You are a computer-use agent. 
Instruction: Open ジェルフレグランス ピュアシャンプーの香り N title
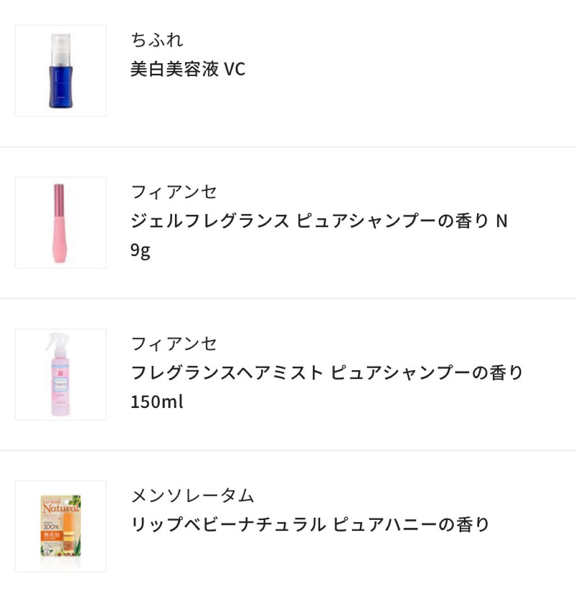tap(318, 221)
